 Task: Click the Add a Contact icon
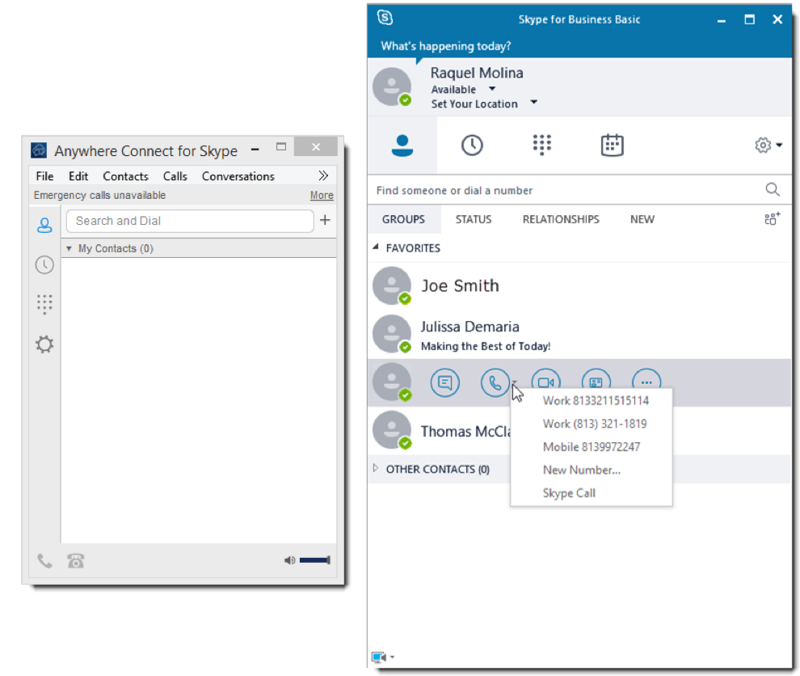(772, 219)
